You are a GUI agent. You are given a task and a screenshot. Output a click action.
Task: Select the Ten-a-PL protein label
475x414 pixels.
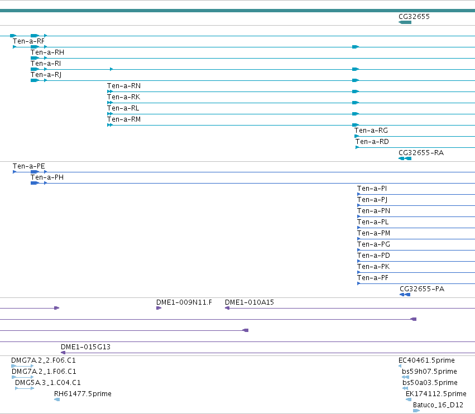[373, 222]
